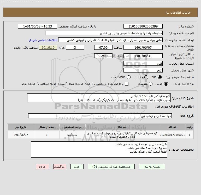Image resolution: width=201 pixels, height=195 pixels.
Task: Open the اطلاعات تماس خریدار link
Action: tap(43, 40)
